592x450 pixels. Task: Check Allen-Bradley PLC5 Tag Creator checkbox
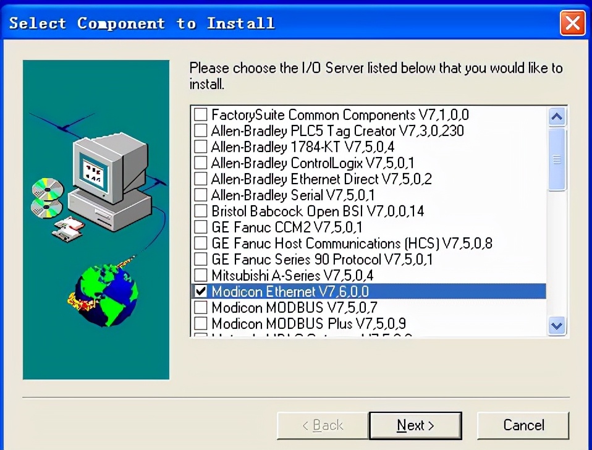click(x=200, y=130)
